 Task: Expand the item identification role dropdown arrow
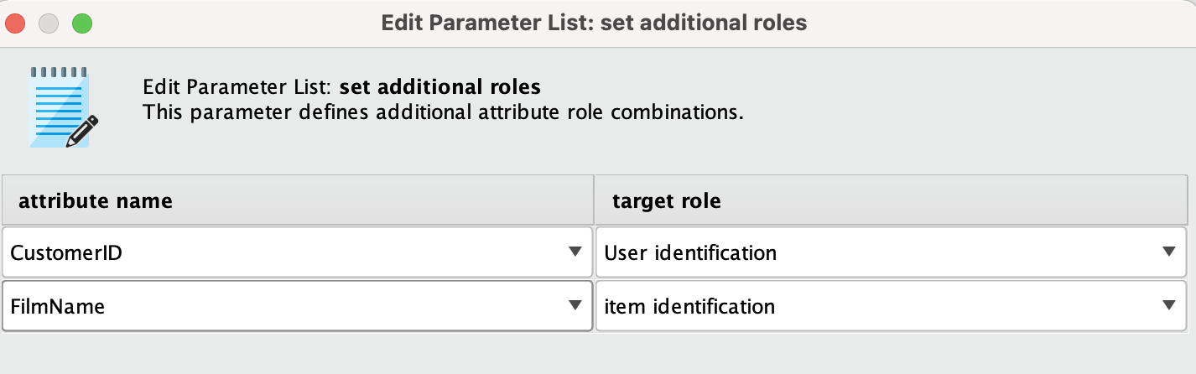(x=1169, y=306)
